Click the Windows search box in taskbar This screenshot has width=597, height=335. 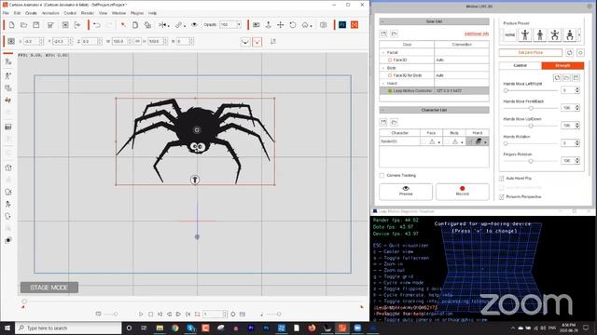(68, 328)
